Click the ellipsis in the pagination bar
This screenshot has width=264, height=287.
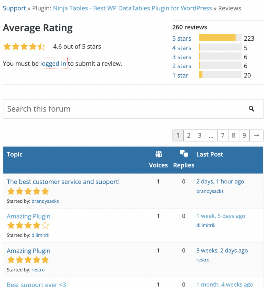click(211, 135)
